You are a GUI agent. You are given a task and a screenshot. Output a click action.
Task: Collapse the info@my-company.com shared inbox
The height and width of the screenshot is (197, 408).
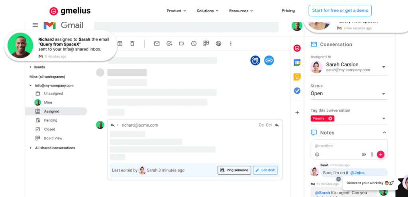31,85
